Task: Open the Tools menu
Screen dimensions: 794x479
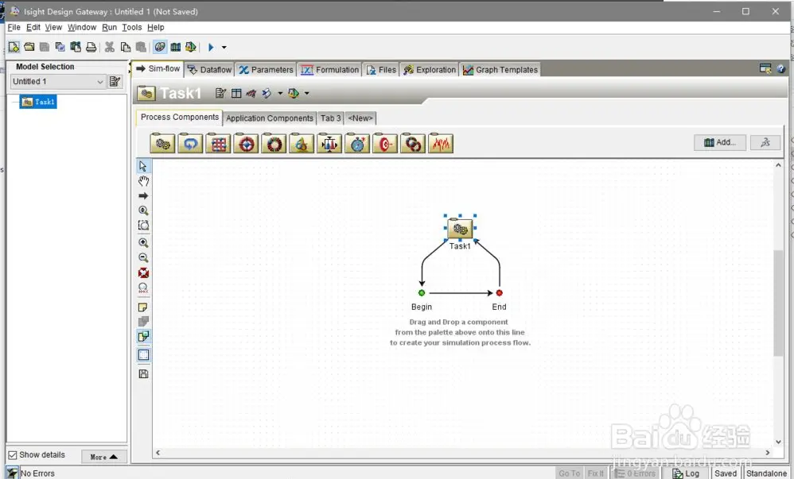Action: (131, 27)
